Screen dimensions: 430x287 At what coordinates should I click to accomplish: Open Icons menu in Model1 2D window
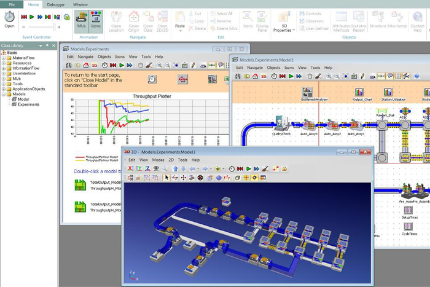pos(289,68)
